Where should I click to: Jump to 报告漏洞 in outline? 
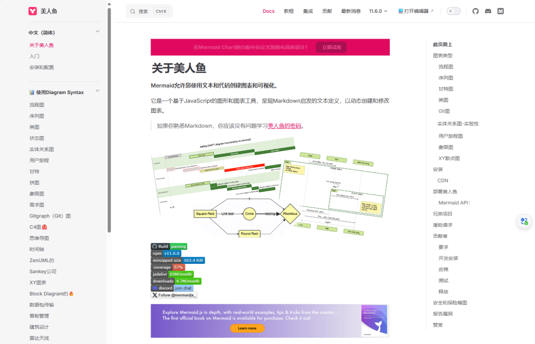point(442,314)
